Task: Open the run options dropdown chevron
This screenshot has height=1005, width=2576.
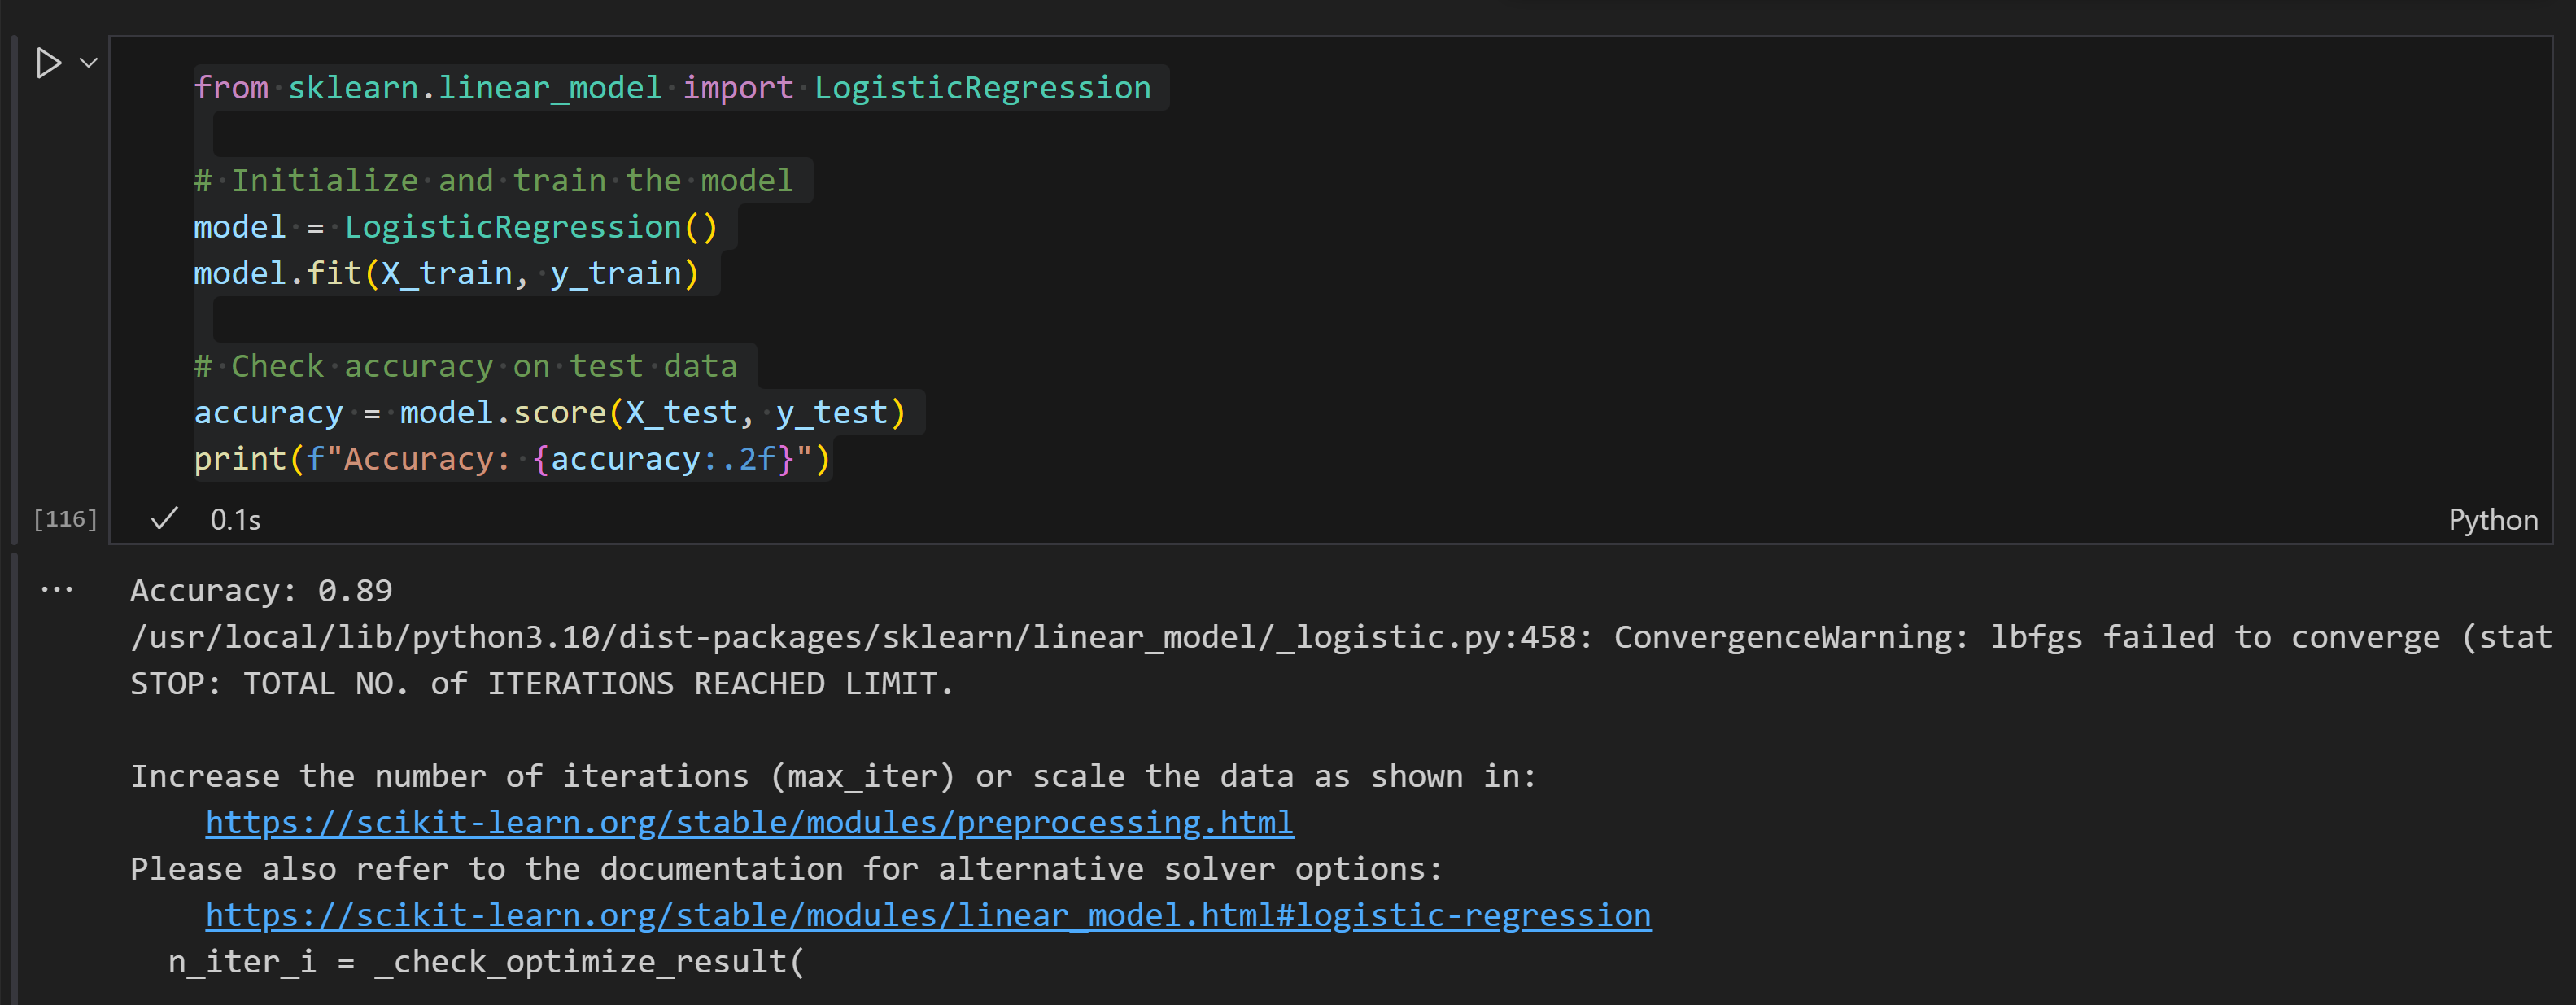Action: pos(89,63)
